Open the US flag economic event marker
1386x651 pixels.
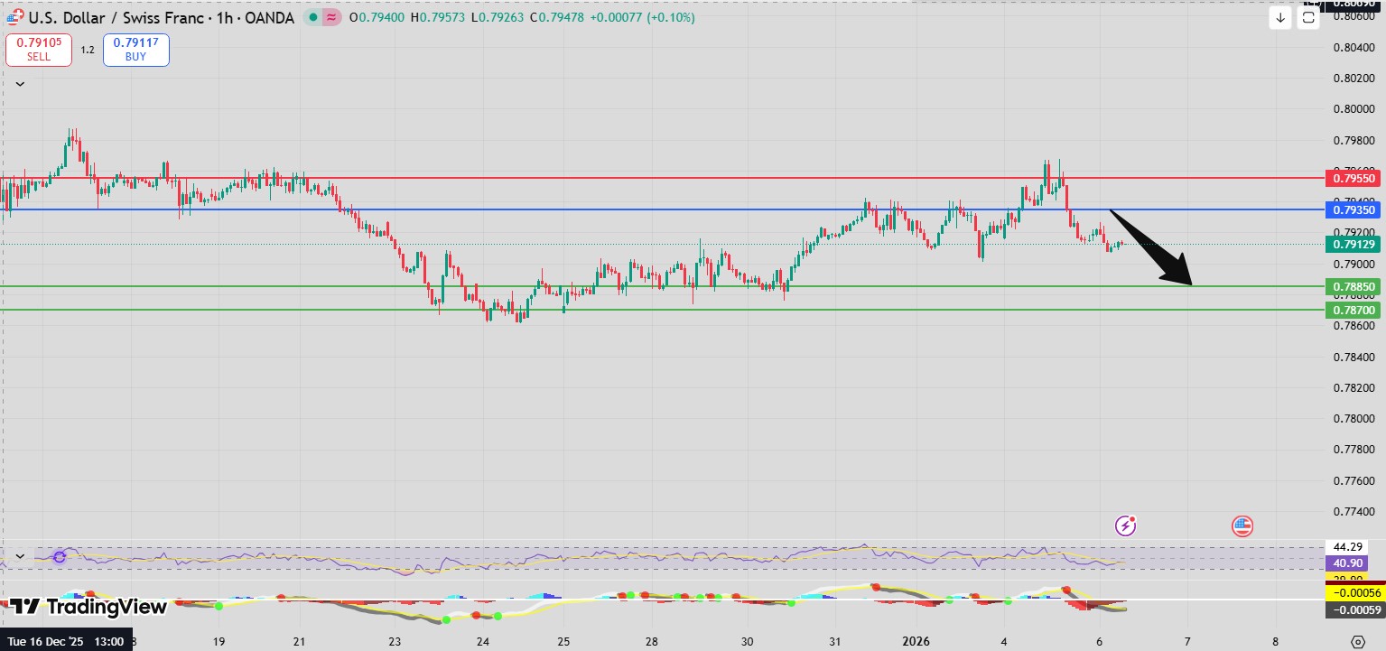(x=1242, y=526)
